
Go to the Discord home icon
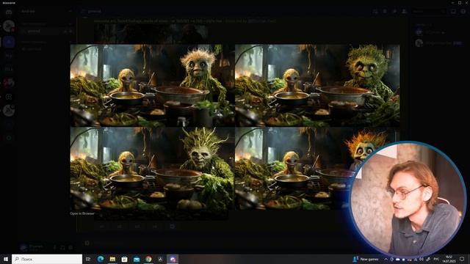click(x=9, y=12)
